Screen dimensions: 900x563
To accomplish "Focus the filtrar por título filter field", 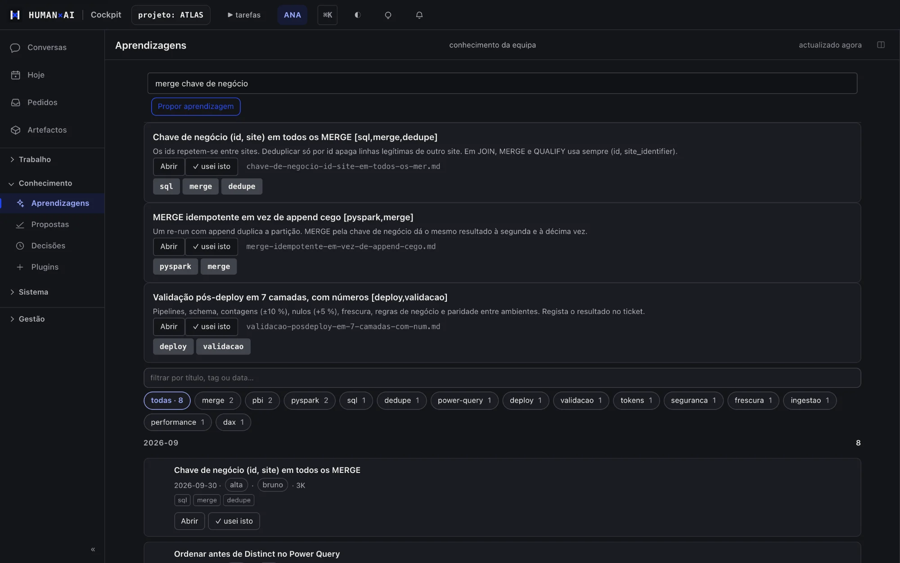I will [x=502, y=378].
